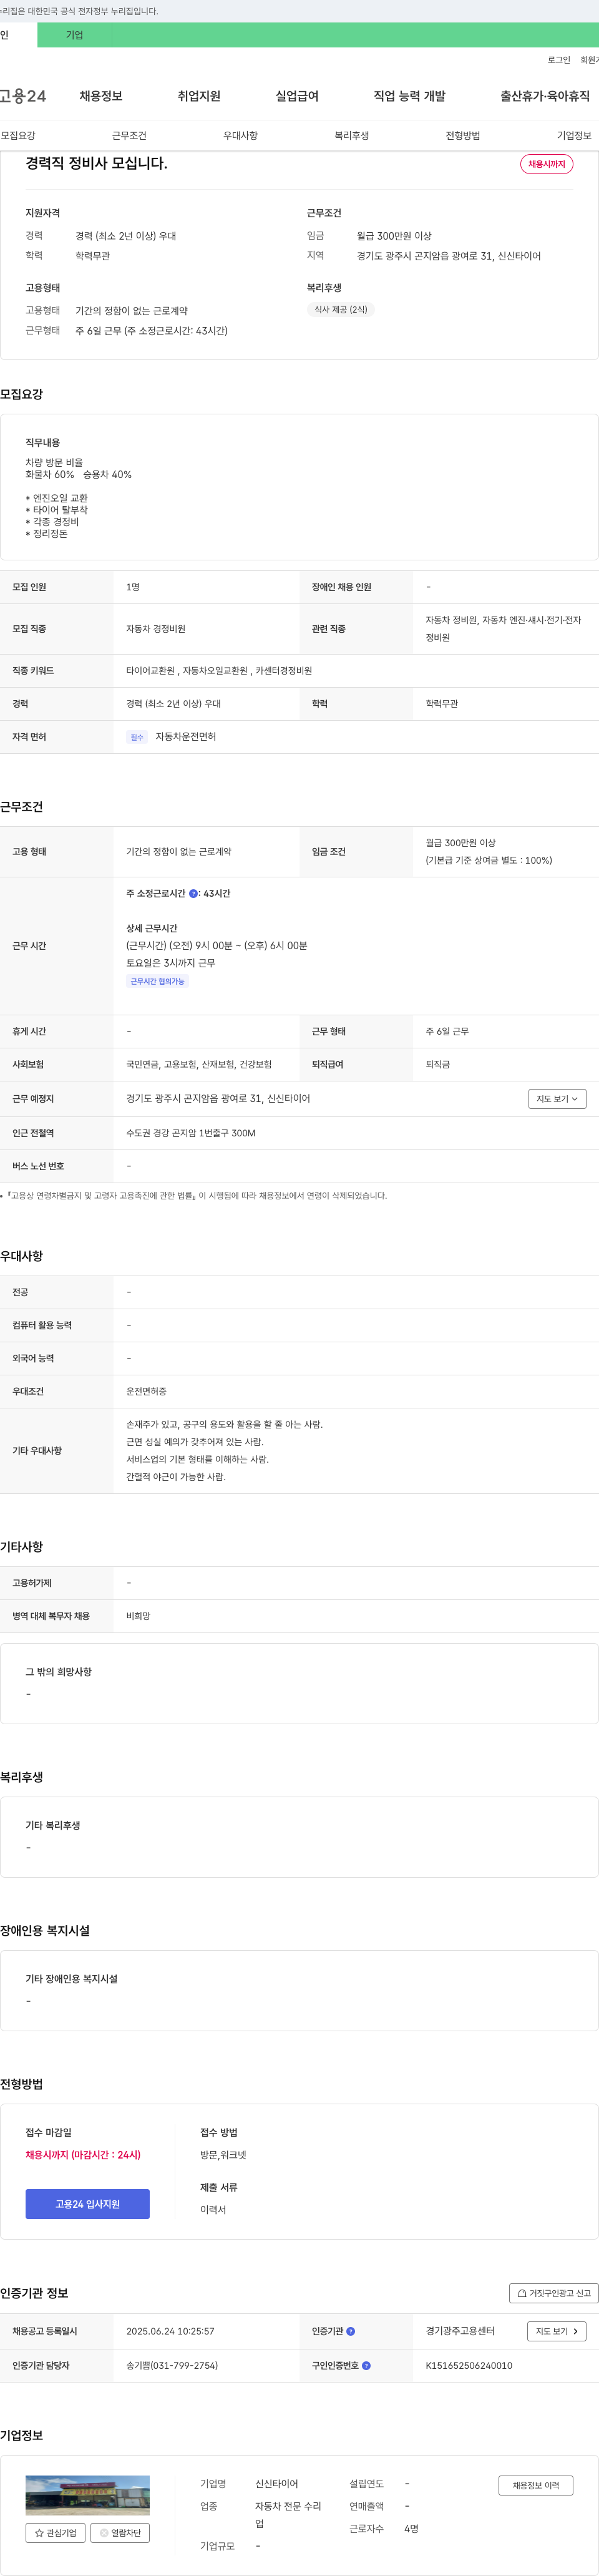Click the 경기광주고용센터 agency name
The width and height of the screenshot is (599, 2576).
[460, 2331]
